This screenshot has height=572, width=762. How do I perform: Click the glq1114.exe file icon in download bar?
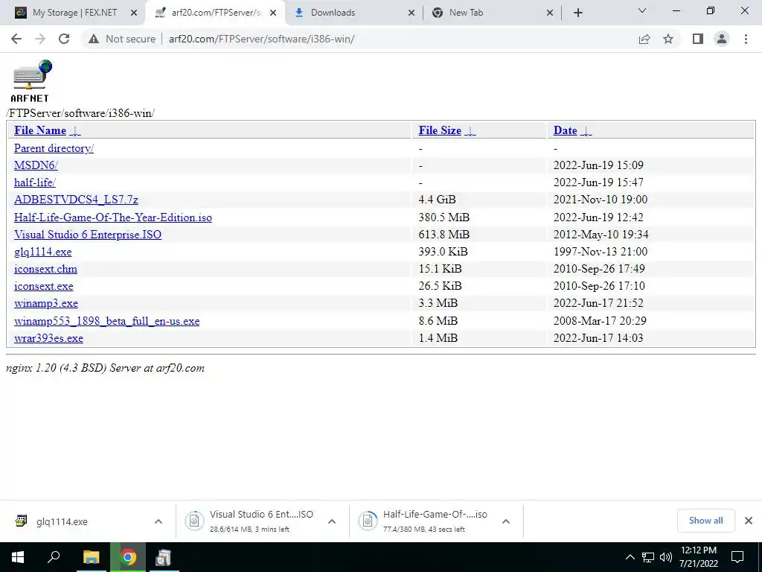coord(21,521)
